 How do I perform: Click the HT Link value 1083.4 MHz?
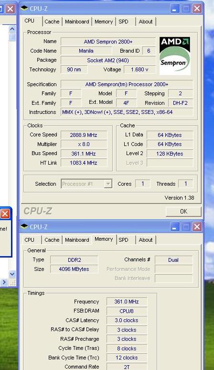pyautogui.click(x=84, y=163)
